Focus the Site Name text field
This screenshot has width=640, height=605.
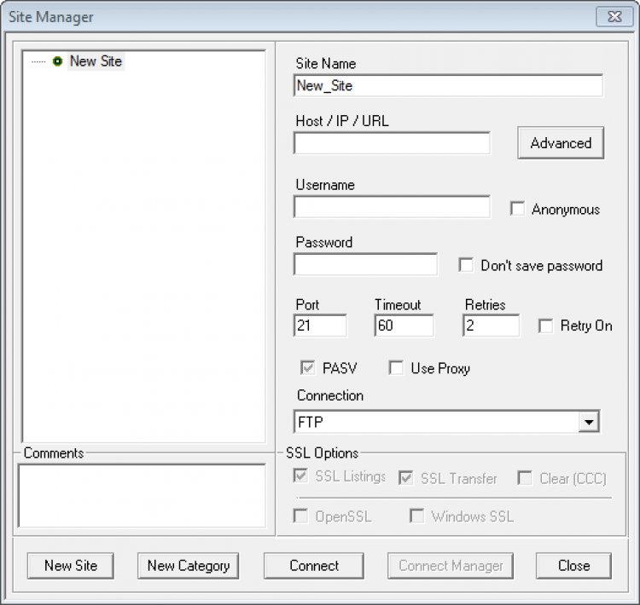(448, 85)
